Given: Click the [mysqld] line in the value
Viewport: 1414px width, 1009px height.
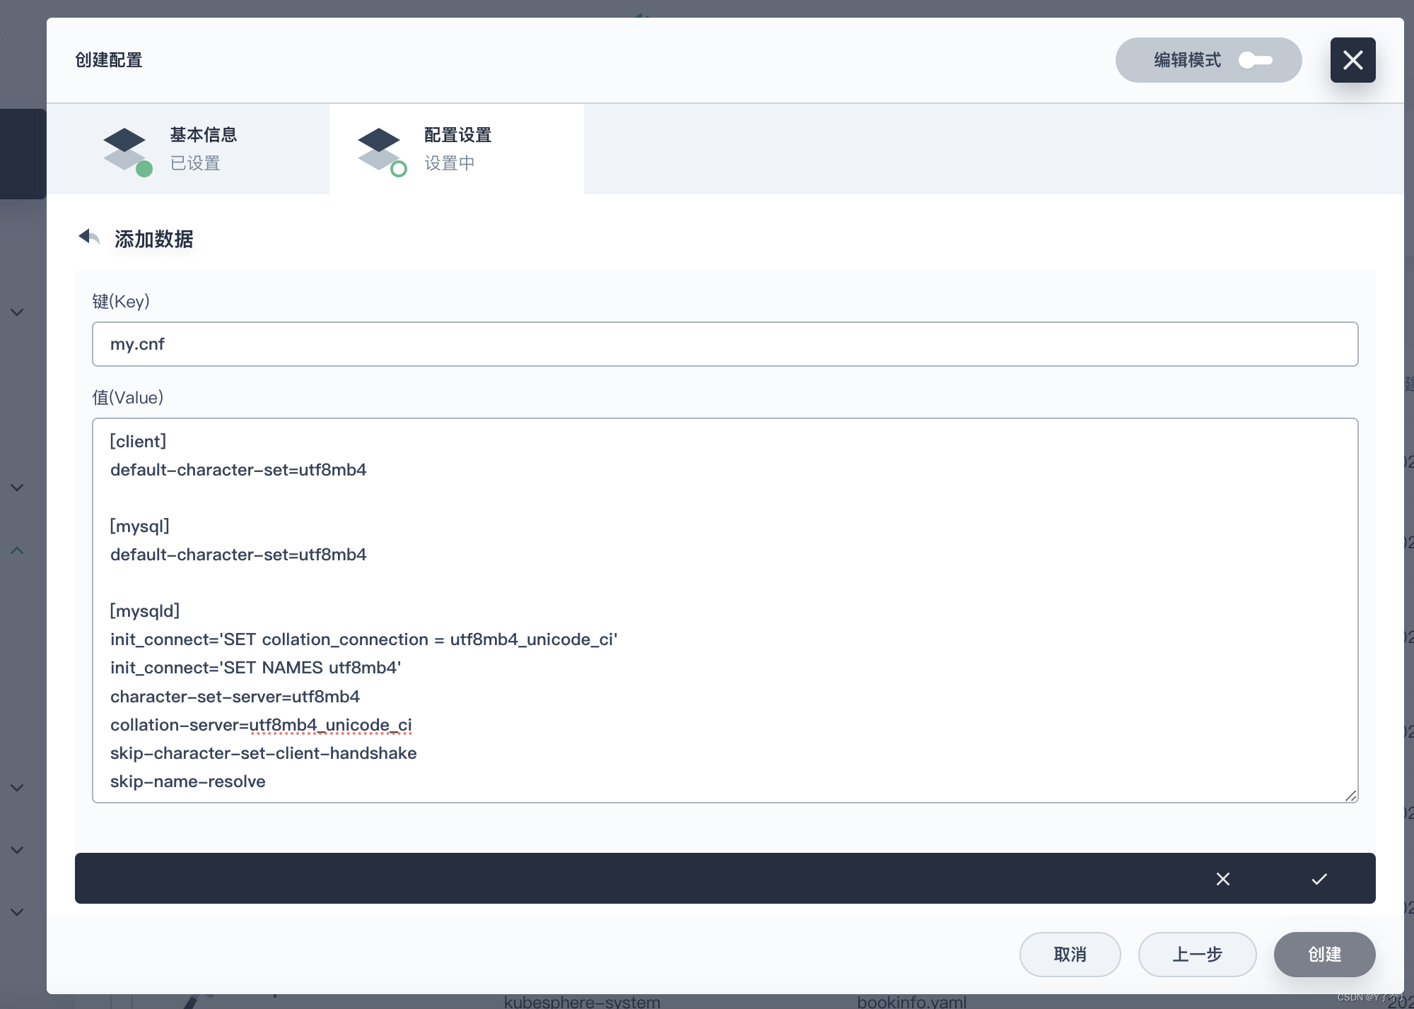Looking at the screenshot, I should click(145, 611).
